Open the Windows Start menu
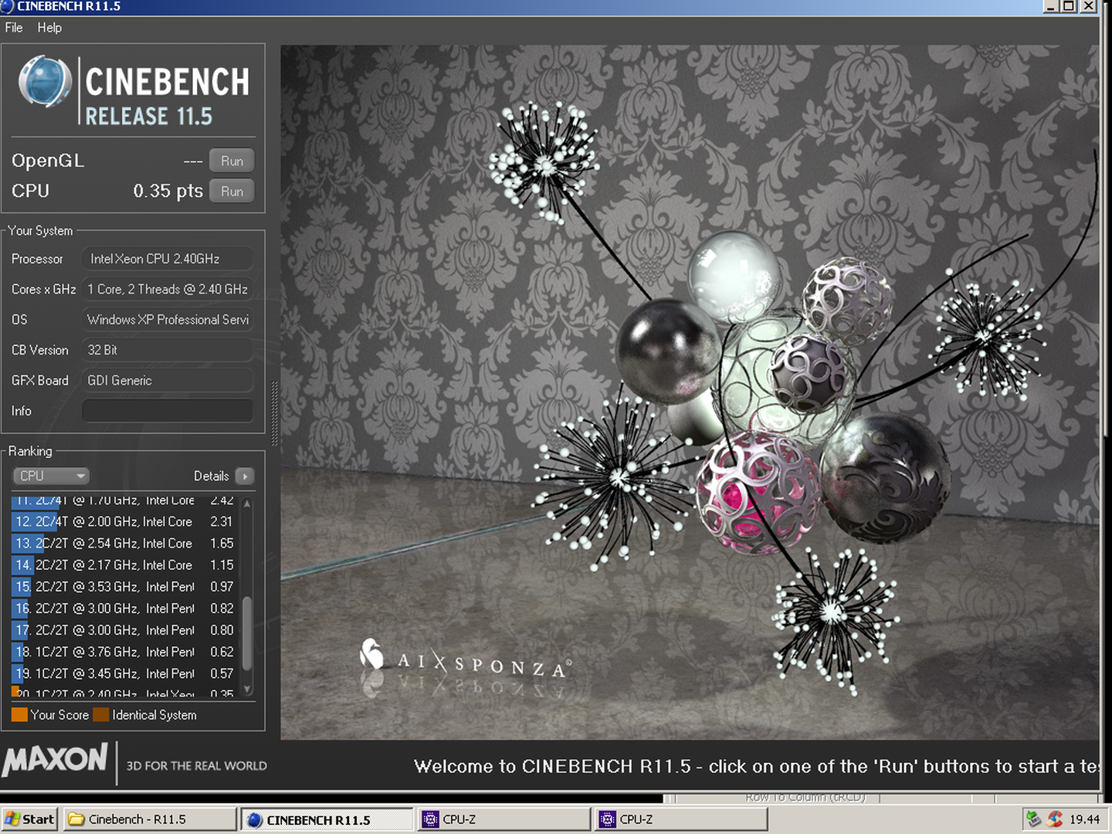 point(29,819)
